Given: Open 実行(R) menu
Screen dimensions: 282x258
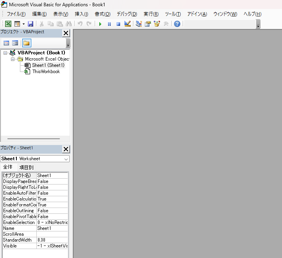Looking at the screenshot, I should pyautogui.click(x=151, y=14).
